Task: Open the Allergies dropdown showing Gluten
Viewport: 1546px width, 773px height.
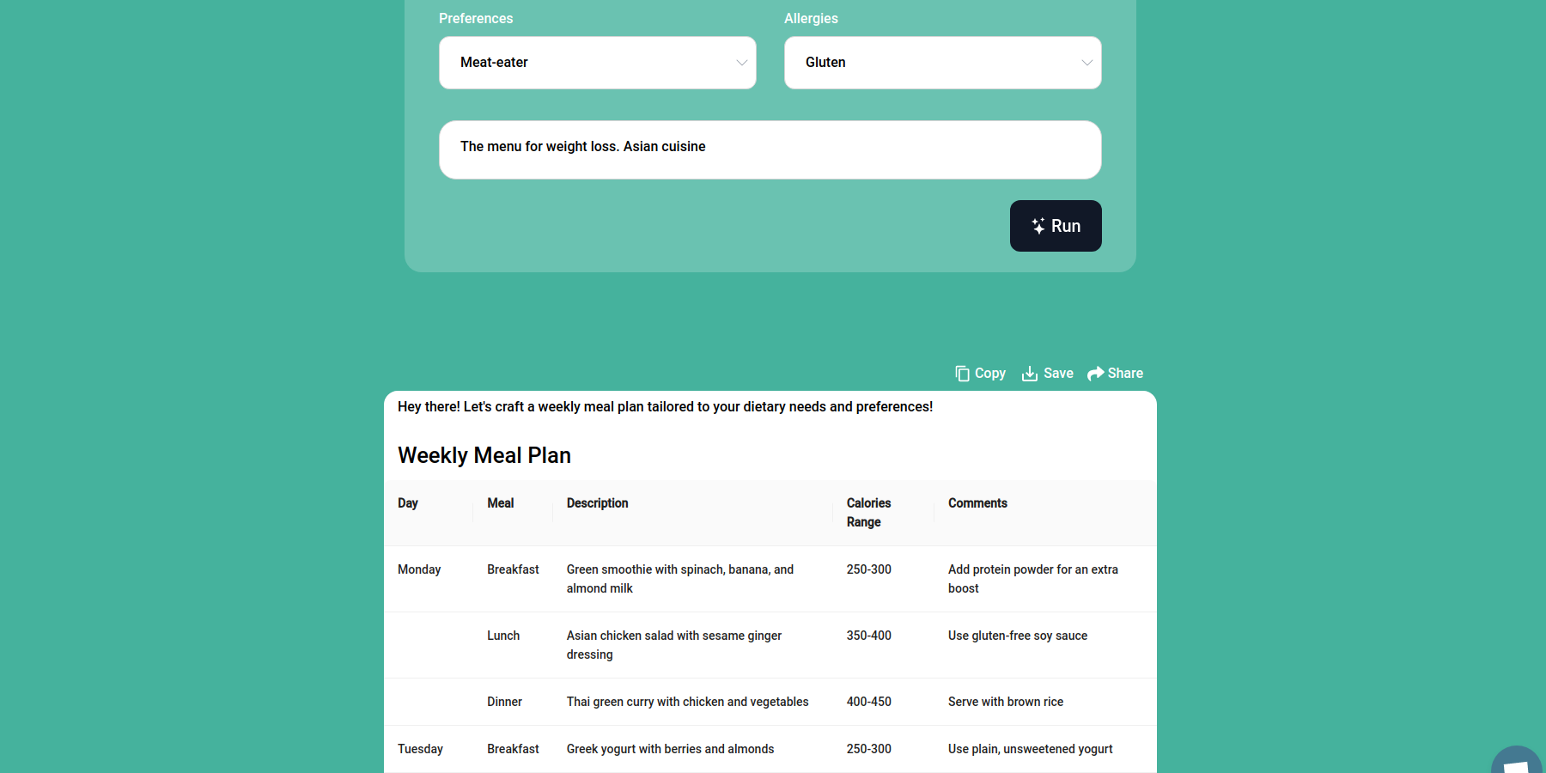Action: tap(942, 62)
